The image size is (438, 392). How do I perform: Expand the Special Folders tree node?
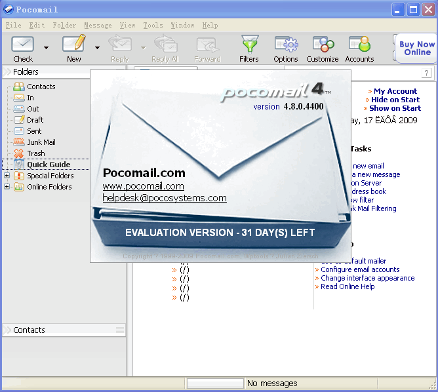[x=7, y=175]
